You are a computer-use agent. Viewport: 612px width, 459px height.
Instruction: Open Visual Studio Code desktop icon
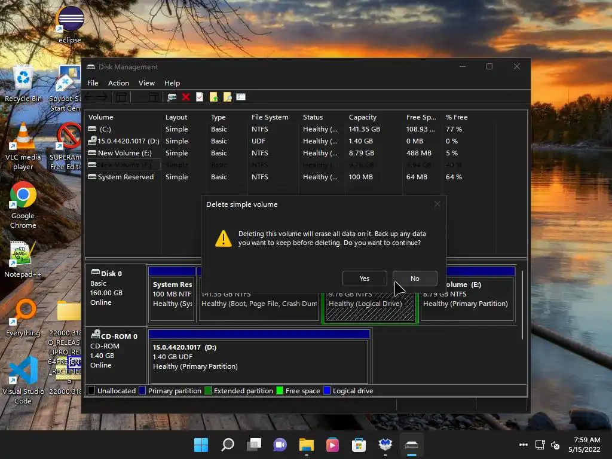click(x=23, y=381)
